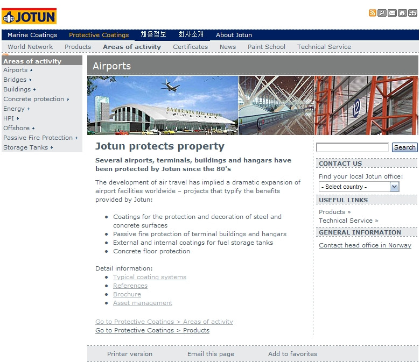Click Add to favorites
This screenshot has height=362, width=420.
(x=292, y=354)
